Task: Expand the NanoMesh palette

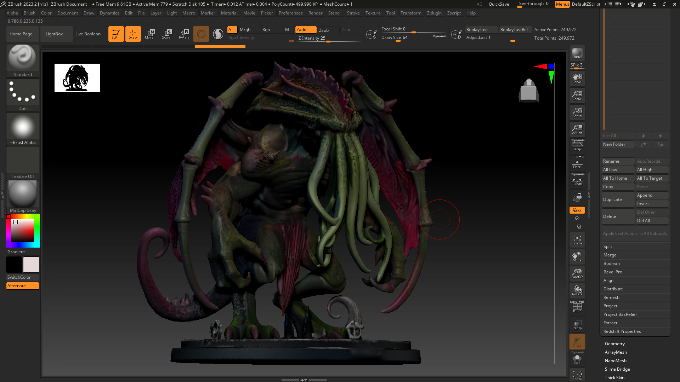Action: (x=616, y=361)
